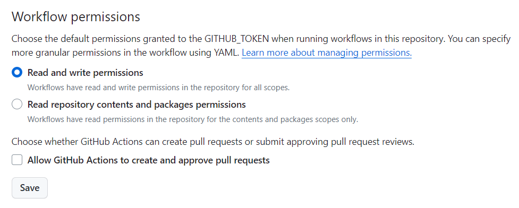Screen dimensions: 519x208
Task: Click description about contents and packages scopes only
Action: pos(193,119)
